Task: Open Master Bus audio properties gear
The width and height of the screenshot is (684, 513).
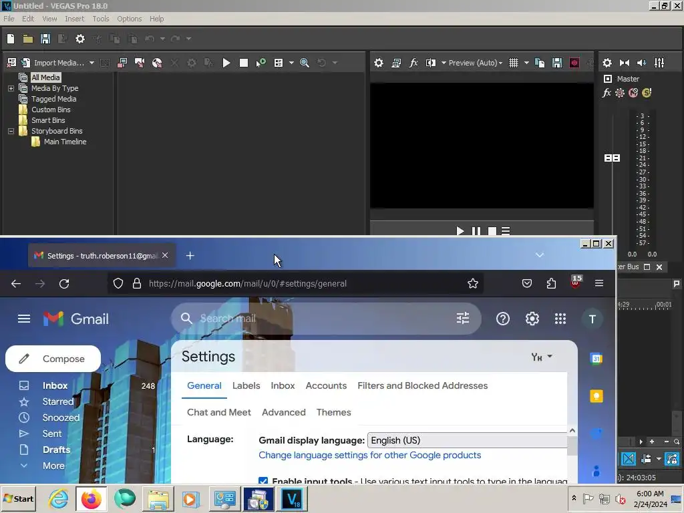Action: [607, 63]
